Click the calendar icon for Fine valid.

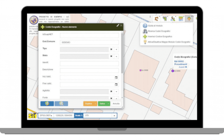pos(116,85)
